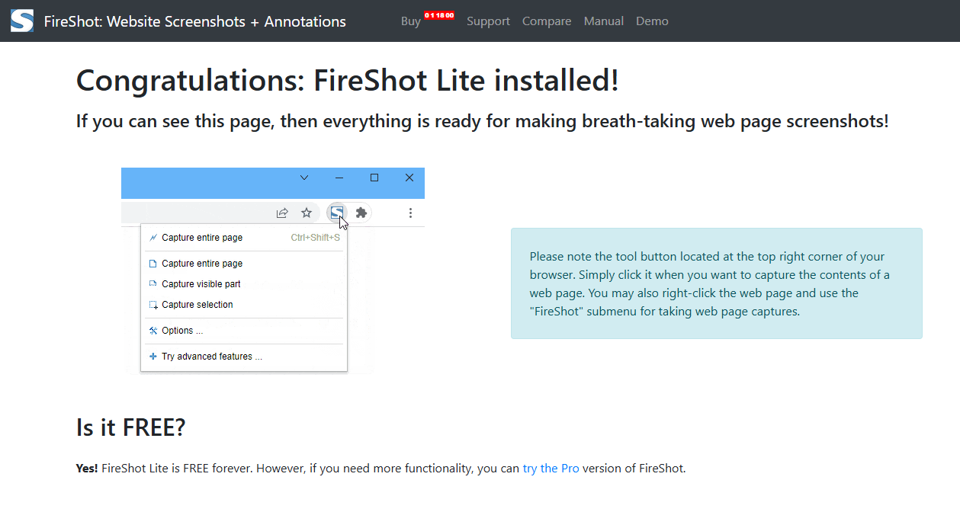Click the illustrated window's minimize icon

click(x=339, y=178)
